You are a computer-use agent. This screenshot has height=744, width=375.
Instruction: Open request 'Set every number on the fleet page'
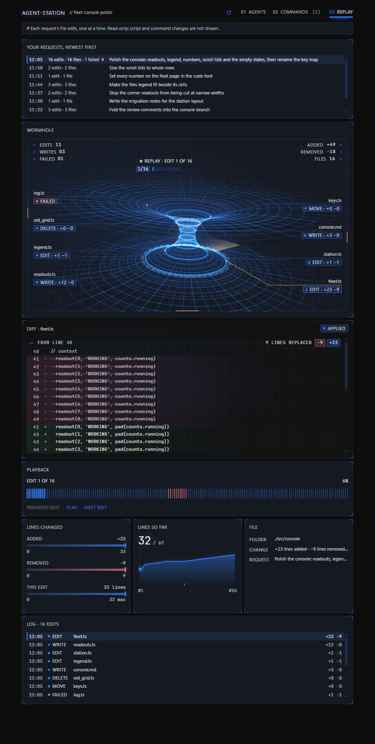186,76
